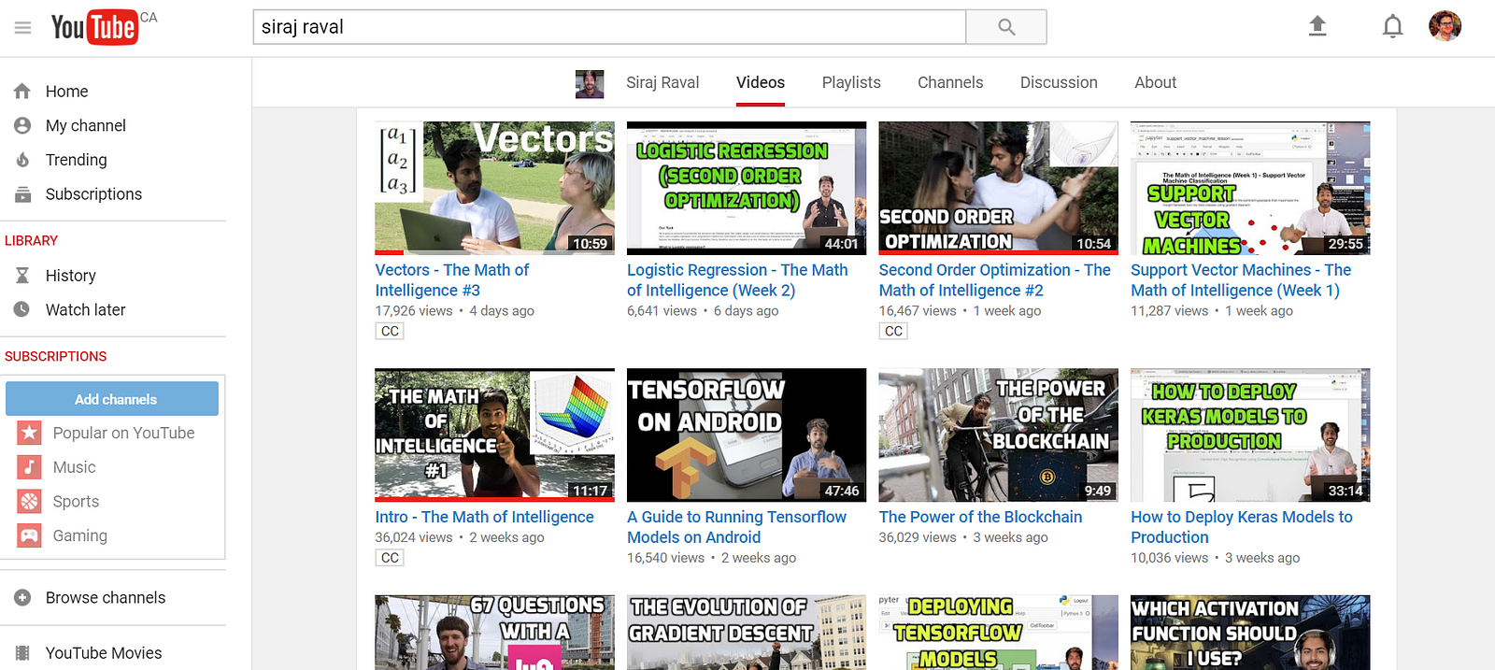The width and height of the screenshot is (1495, 670).
Task: Open the Vectors video thumbnail
Action: tap(495, 188)
